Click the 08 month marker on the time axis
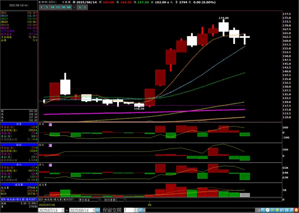This screenshot has height=213, width=299. 149,205
